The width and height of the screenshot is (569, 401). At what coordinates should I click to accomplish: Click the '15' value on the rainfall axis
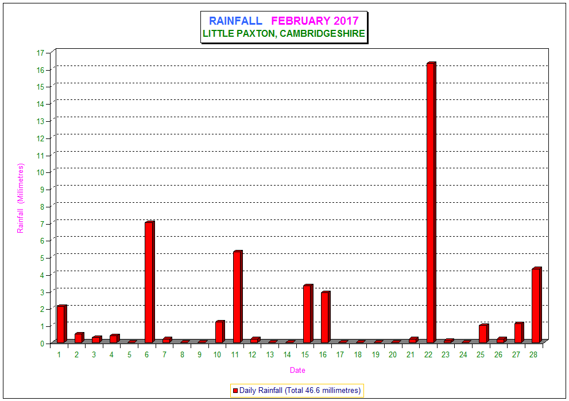tap(40, 87)
